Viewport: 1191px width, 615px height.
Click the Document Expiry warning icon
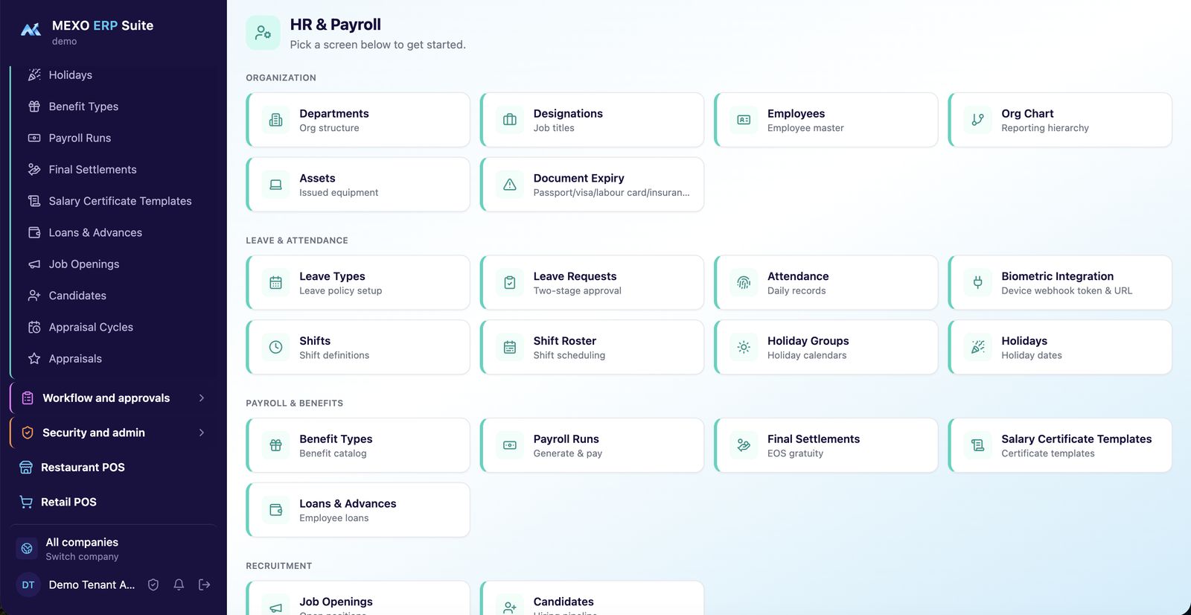[510, 185]
